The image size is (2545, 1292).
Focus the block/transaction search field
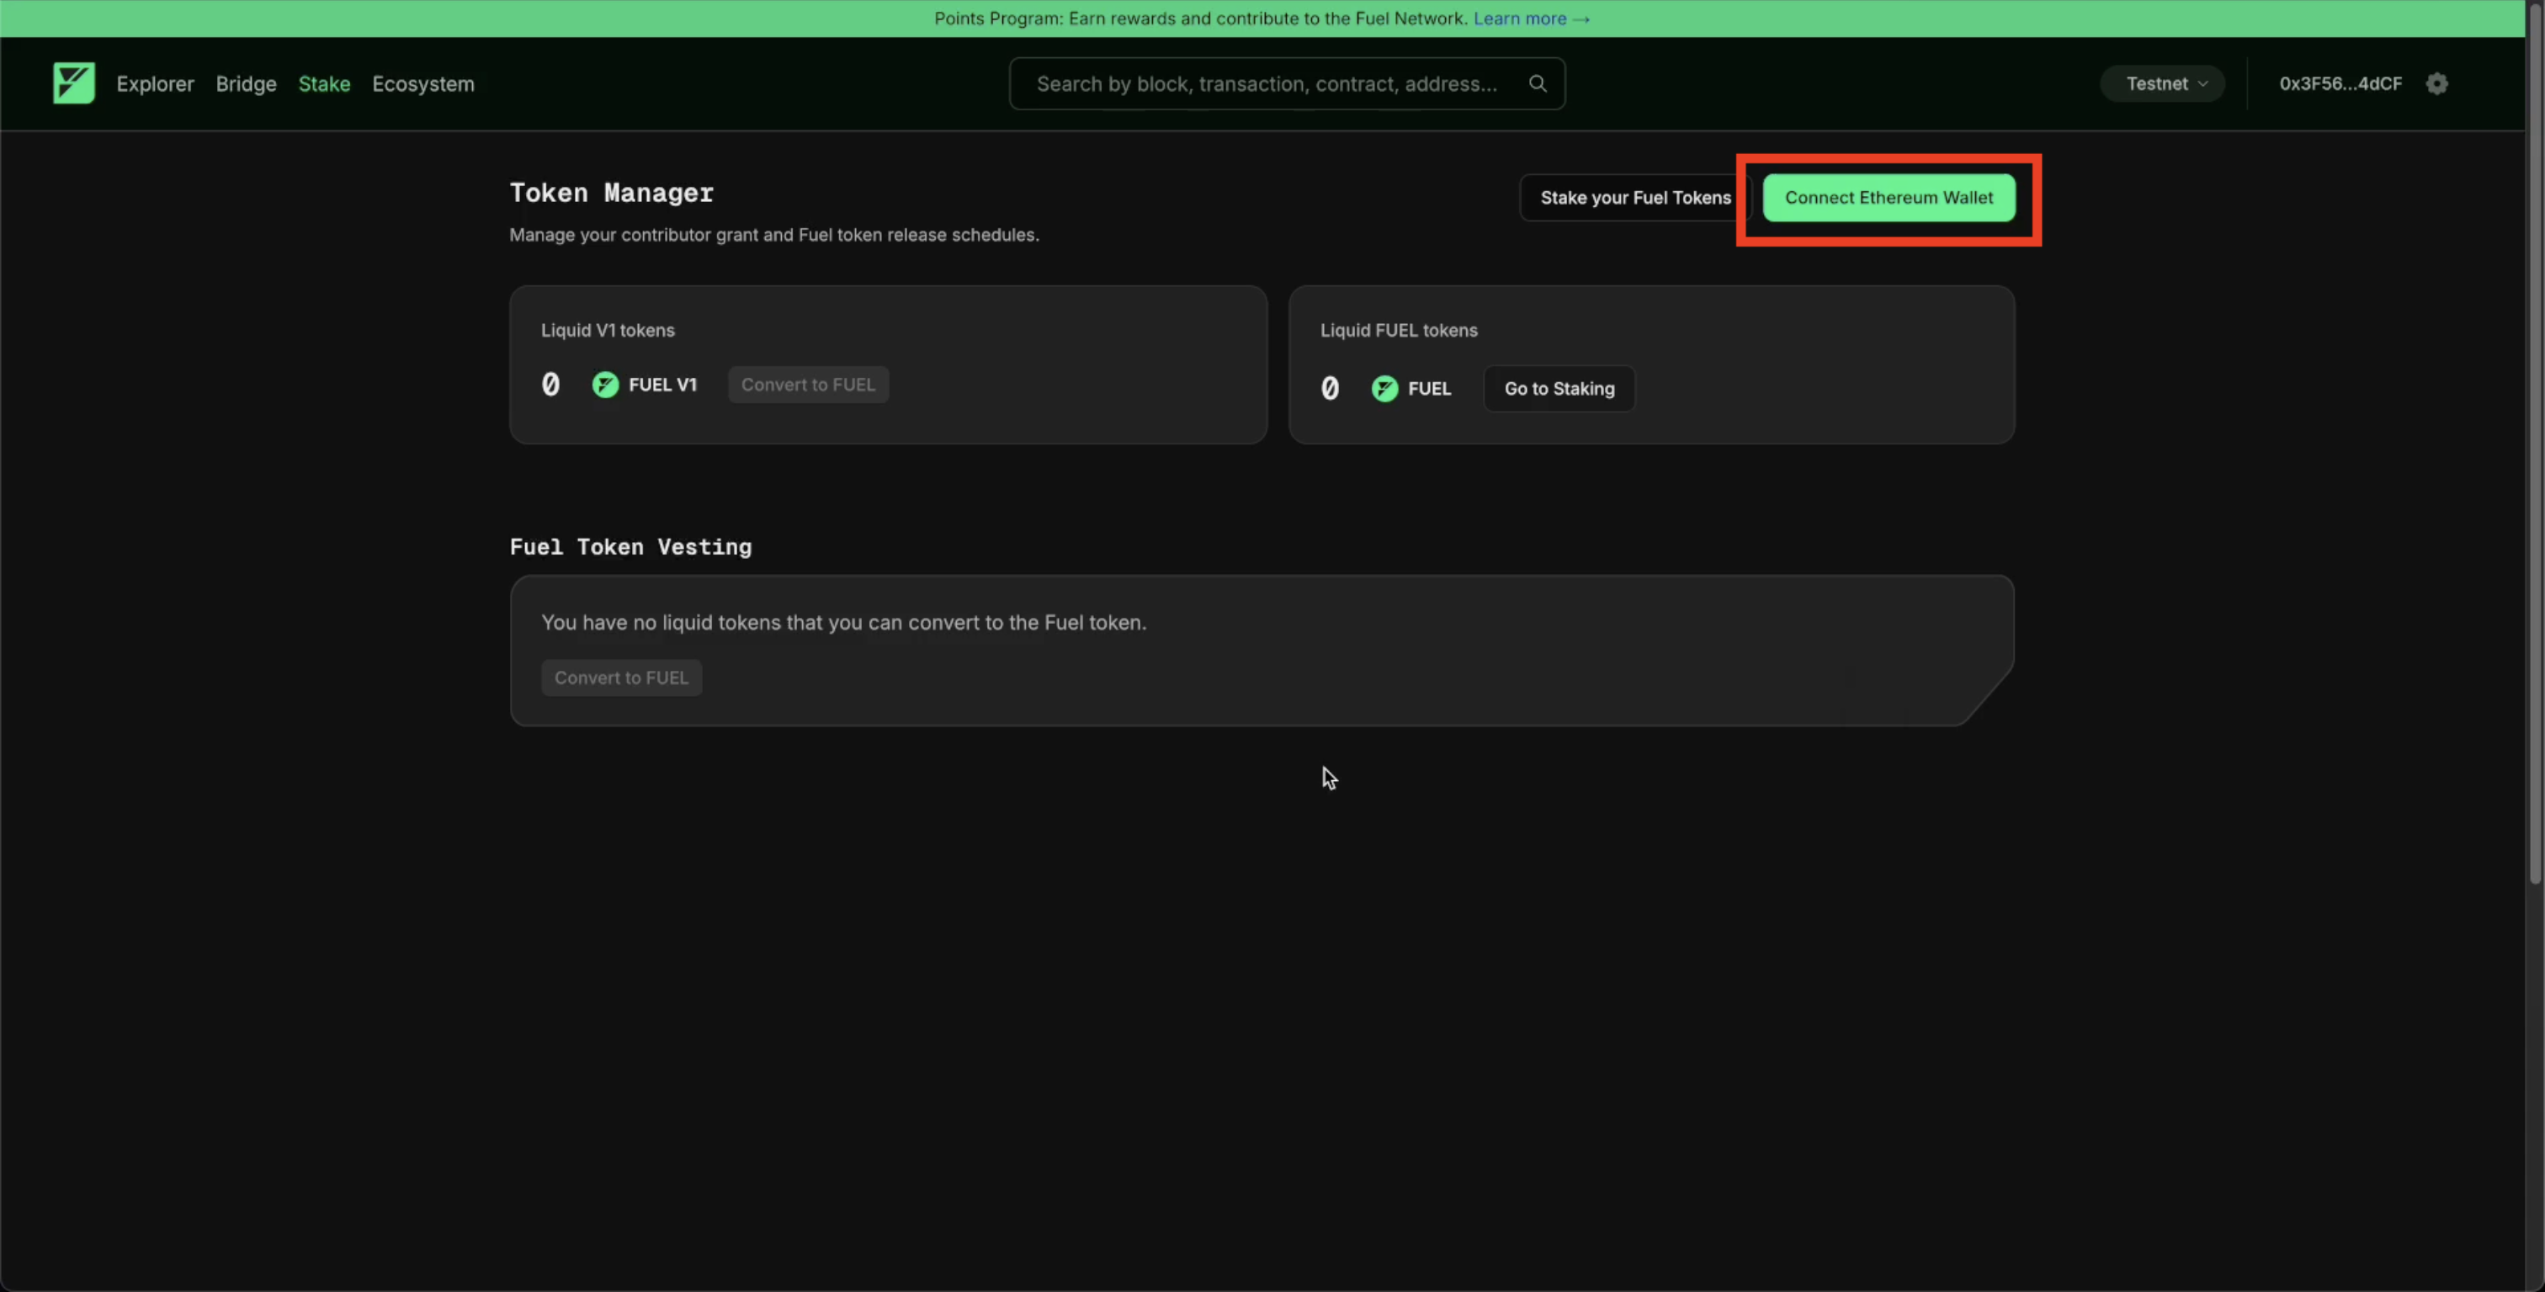pos(1286,84)
